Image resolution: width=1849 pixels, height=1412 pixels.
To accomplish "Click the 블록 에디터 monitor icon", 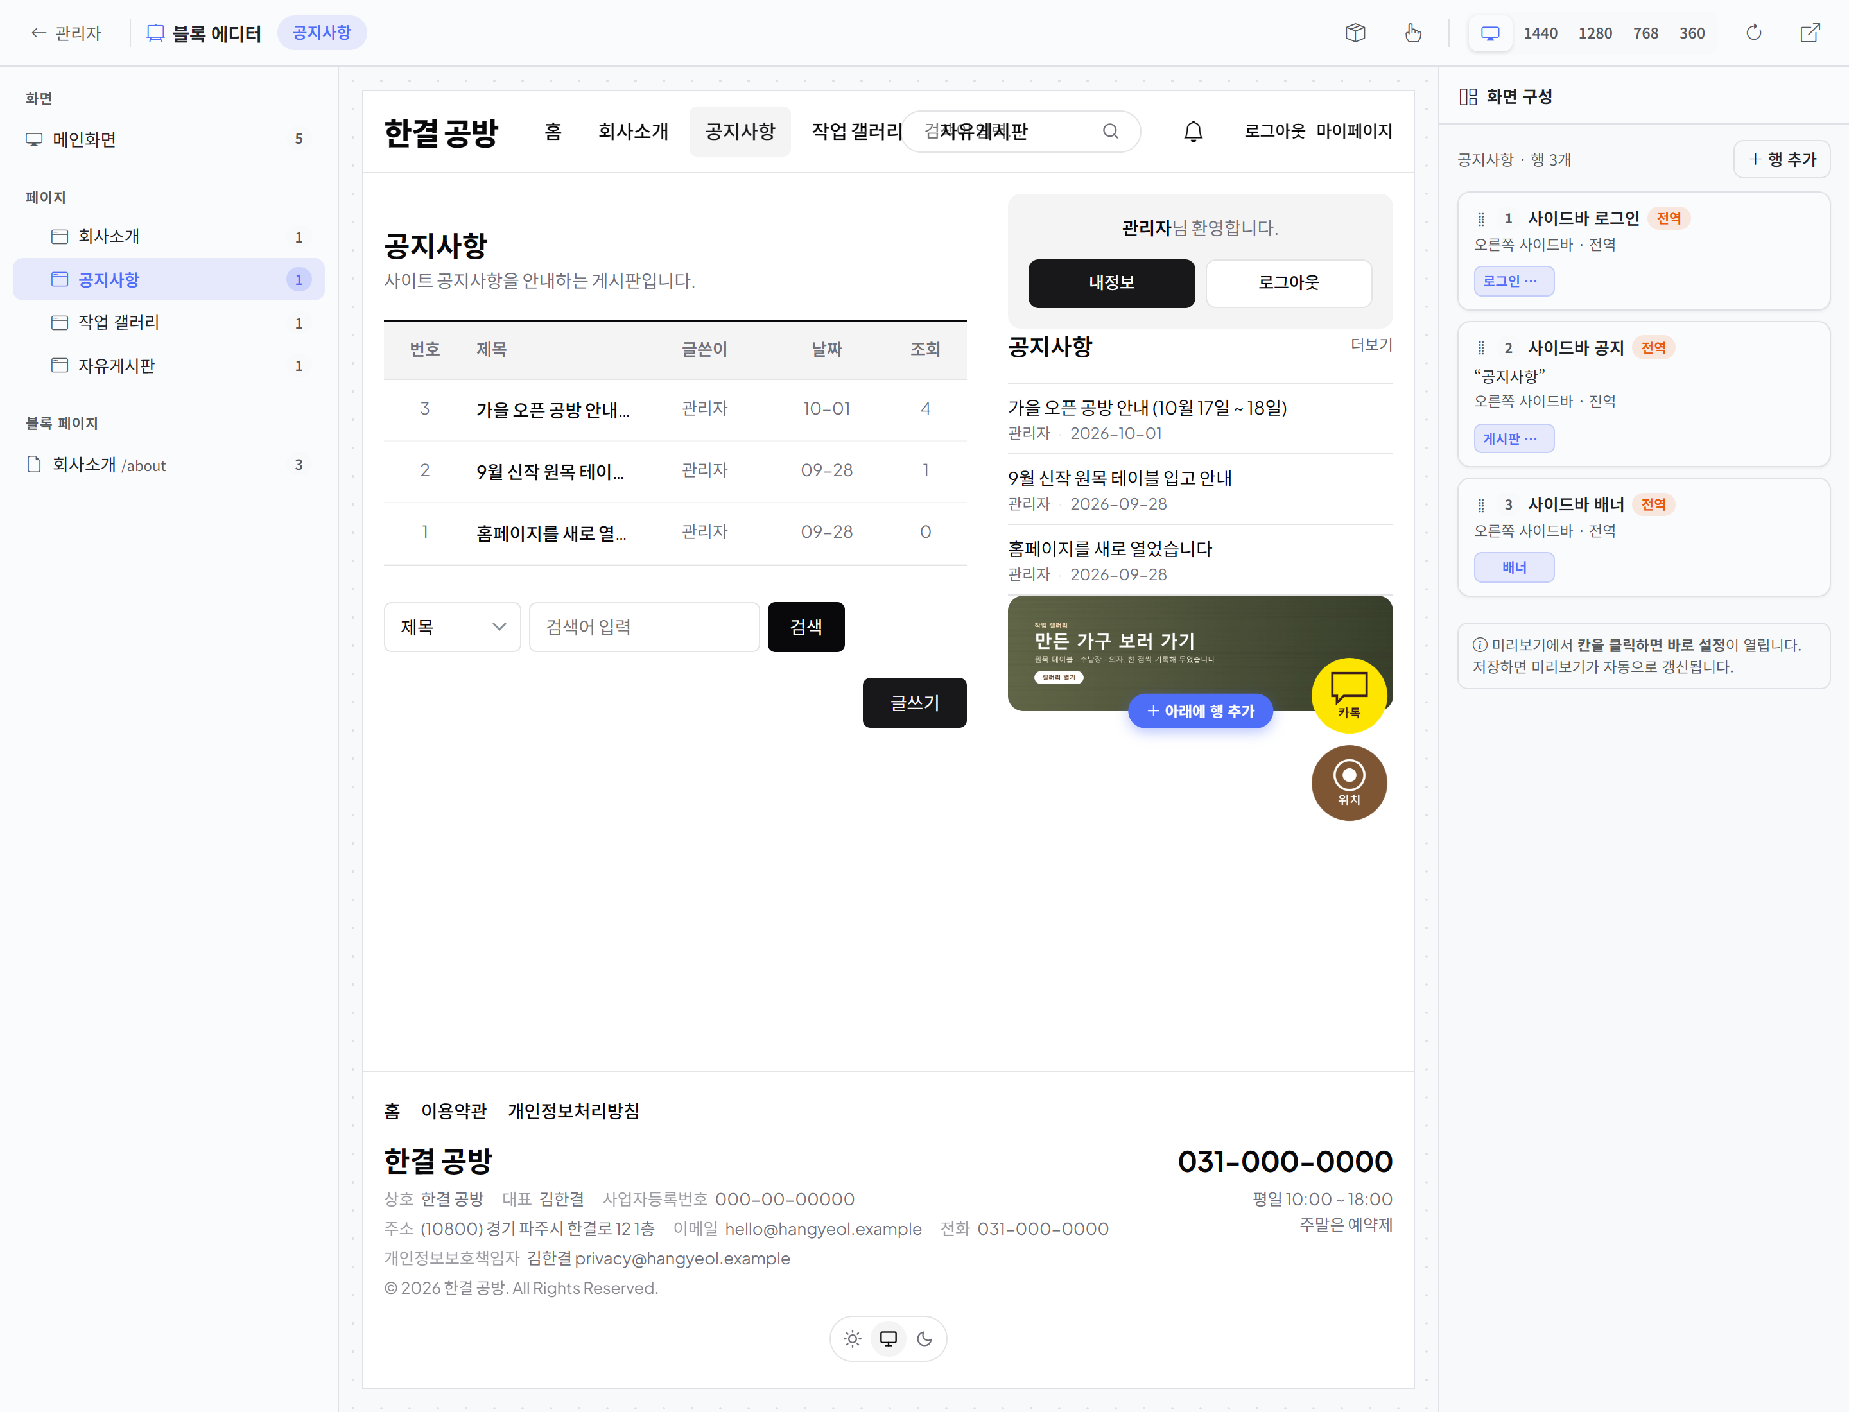I will pyautogui.click(x=155, y=33).
